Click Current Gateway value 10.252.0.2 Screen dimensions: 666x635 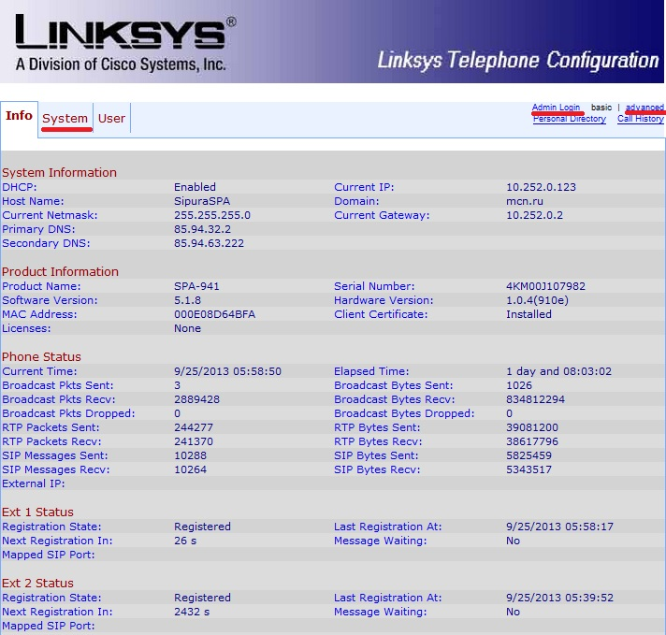pyautogui.click(x=534, y=215)
